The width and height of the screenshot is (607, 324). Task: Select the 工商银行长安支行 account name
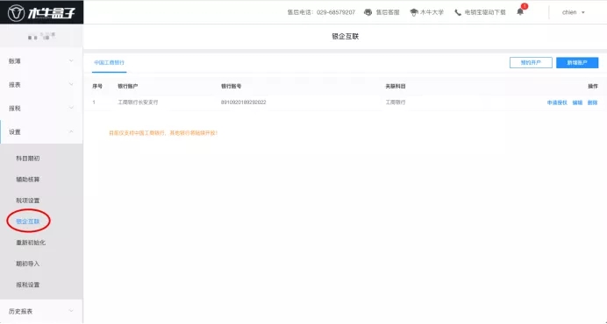point(138,102)
